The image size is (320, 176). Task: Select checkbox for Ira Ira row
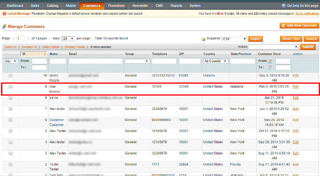[11, 98]
